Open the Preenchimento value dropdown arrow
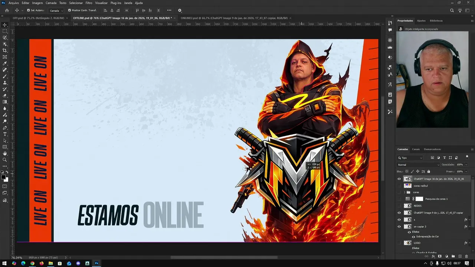This screenshot has width=475, height=267. pyautogui.click(x=466, y=171)
